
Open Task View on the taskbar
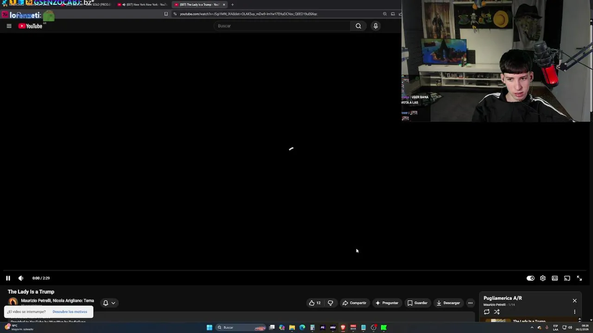click(272, 327)
